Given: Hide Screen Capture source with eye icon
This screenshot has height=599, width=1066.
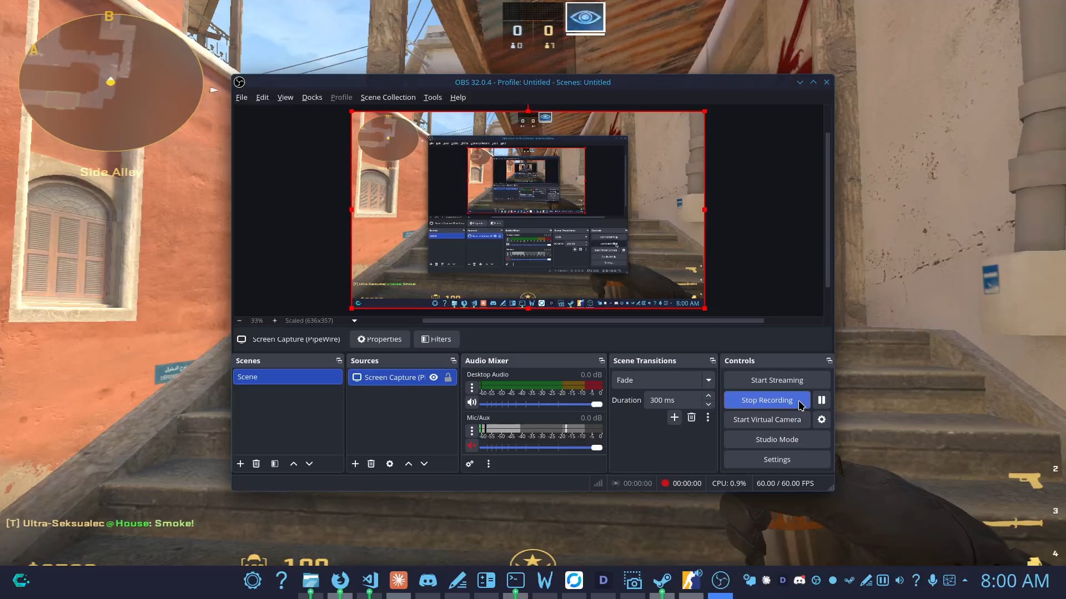Looking at the screenshot, I should tap(434, 377).
